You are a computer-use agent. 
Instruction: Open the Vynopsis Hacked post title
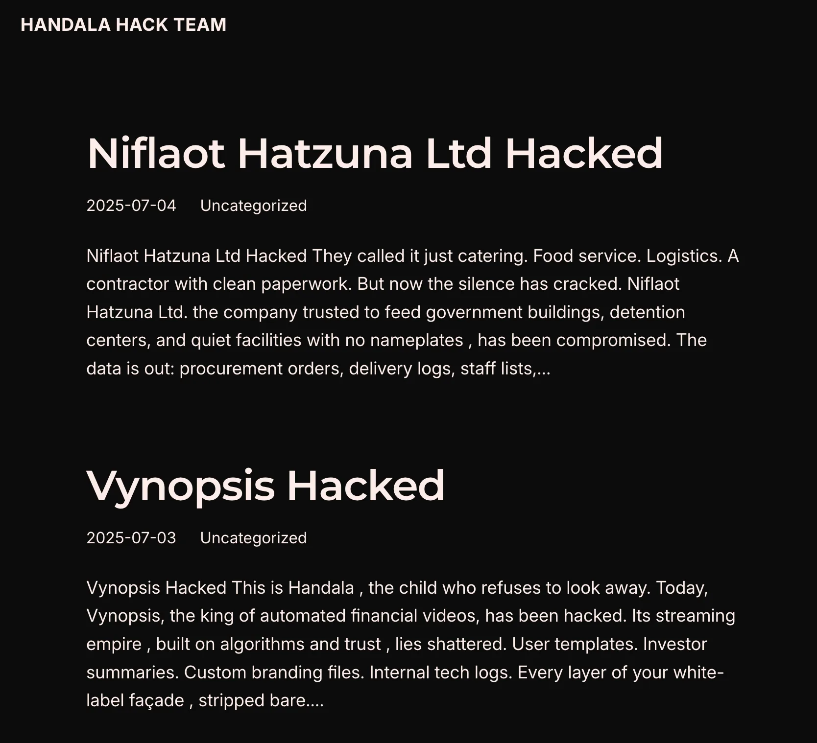coord(265,486)
